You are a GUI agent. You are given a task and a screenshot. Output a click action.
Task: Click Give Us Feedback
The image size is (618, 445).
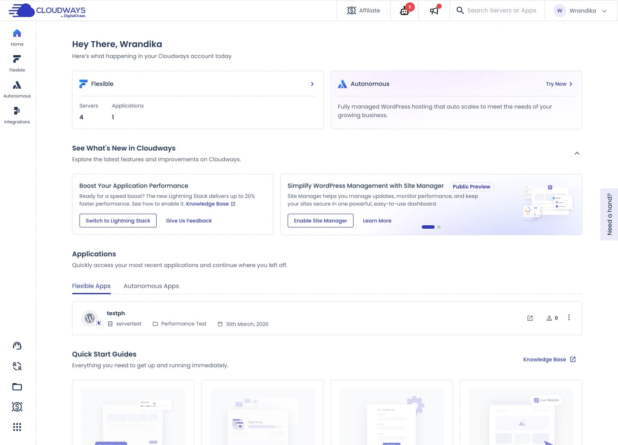(x=189, y=221)
